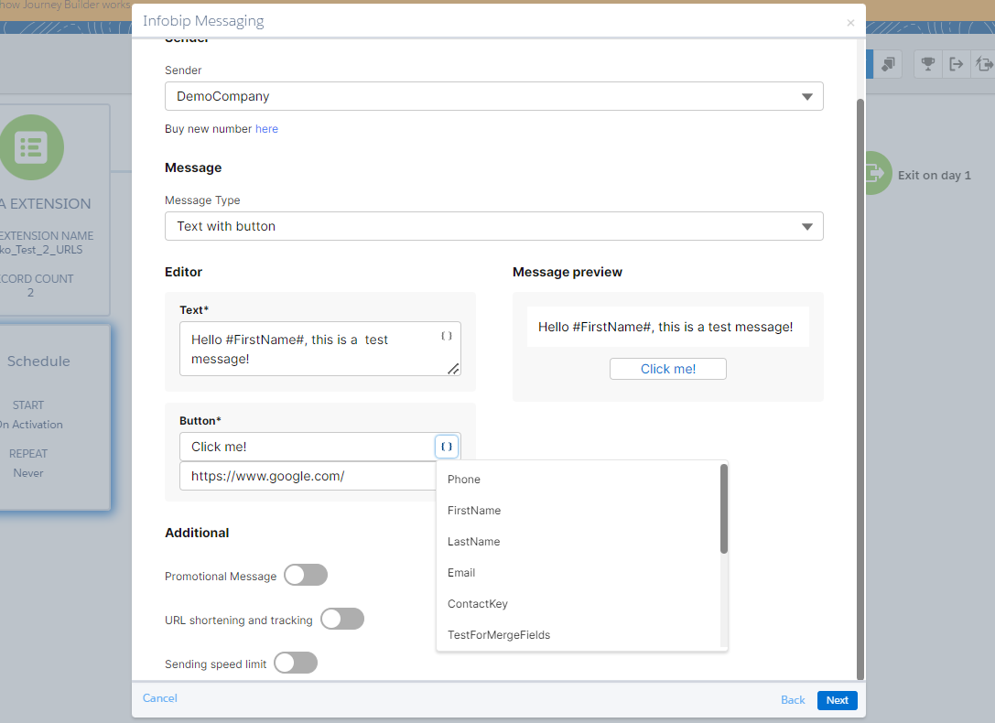Click the button URL input field
The image size is (995, 723).
tap(308, 476)
